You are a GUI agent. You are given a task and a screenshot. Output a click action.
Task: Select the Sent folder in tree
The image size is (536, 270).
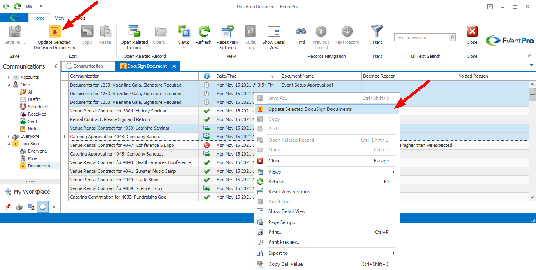point(32,121)
